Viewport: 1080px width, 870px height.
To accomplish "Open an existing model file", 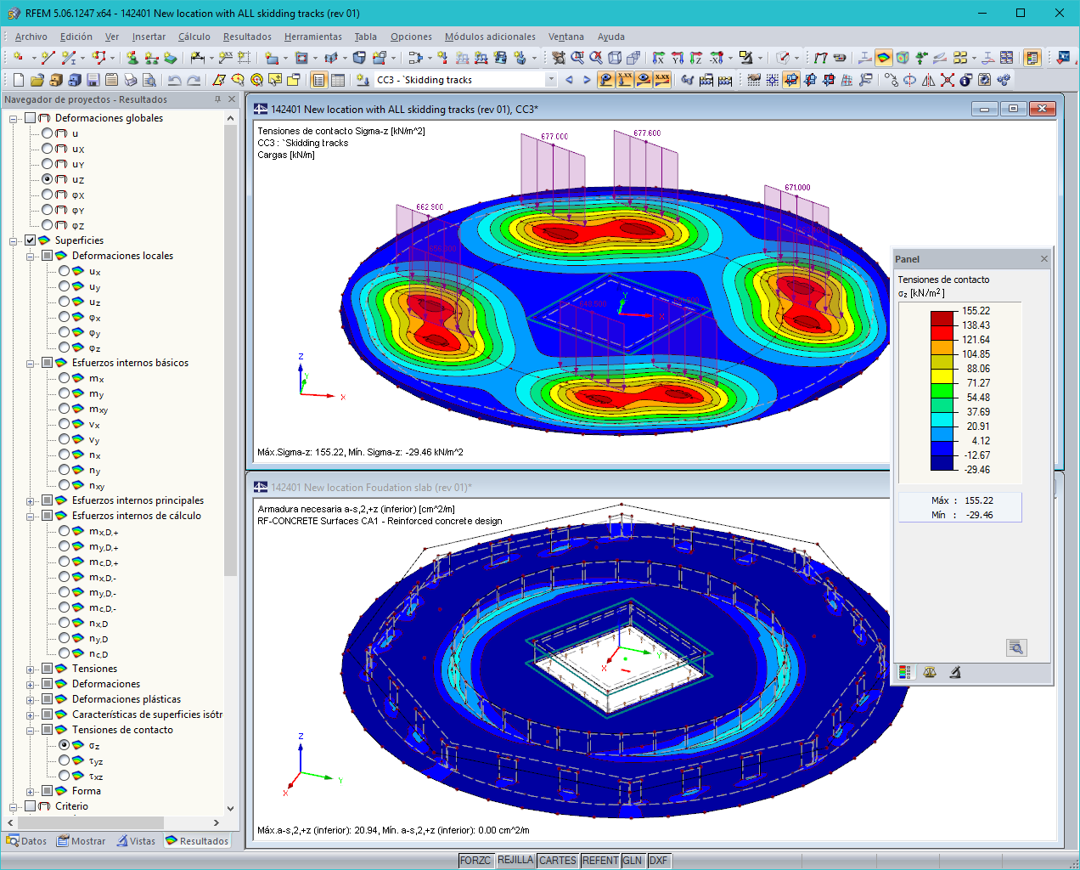I will coord(37,79).
